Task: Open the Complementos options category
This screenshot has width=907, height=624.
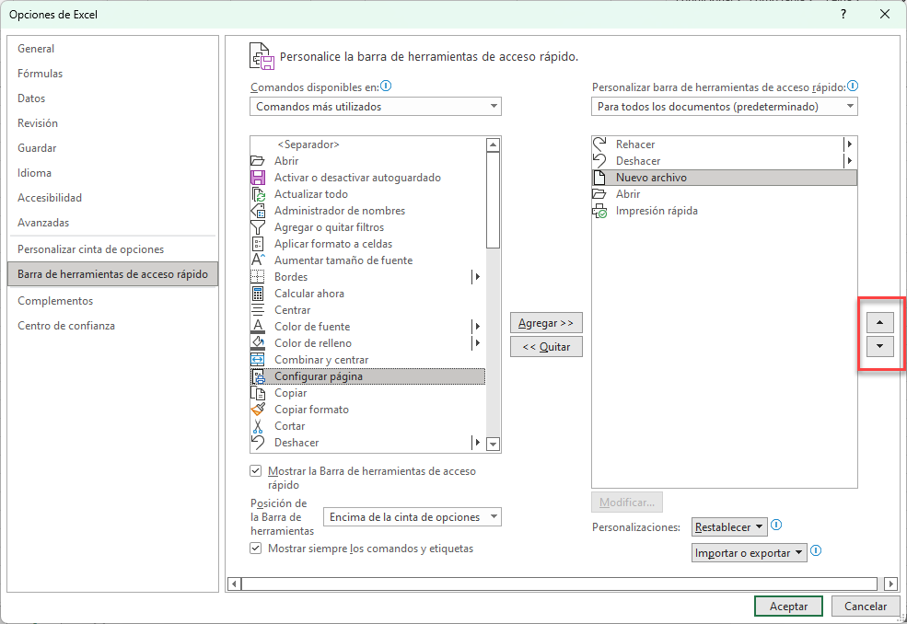Action: (x=112, y=301)
